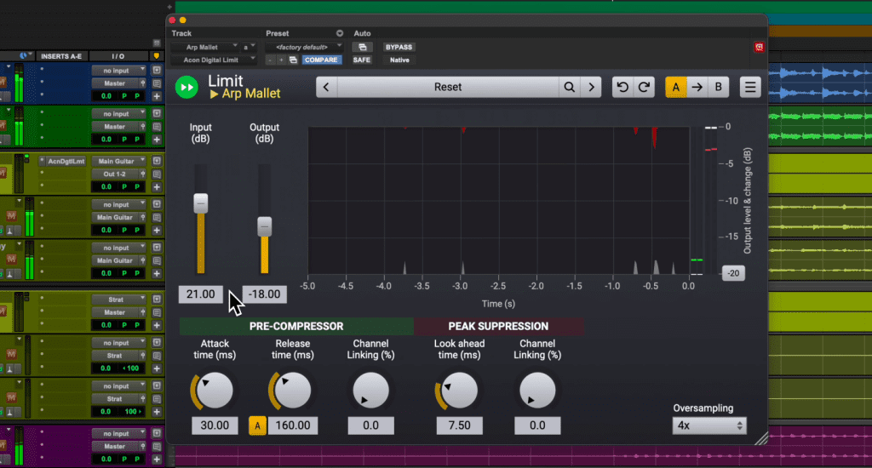
Task: Click the Attack time knob
Action: (215, 391)
